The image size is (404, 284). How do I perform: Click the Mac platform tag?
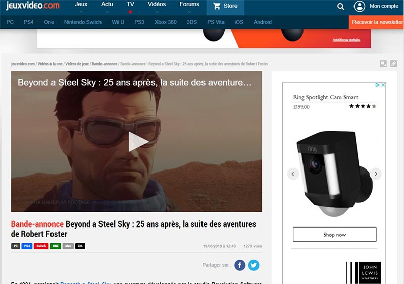[x=68, y=246]
